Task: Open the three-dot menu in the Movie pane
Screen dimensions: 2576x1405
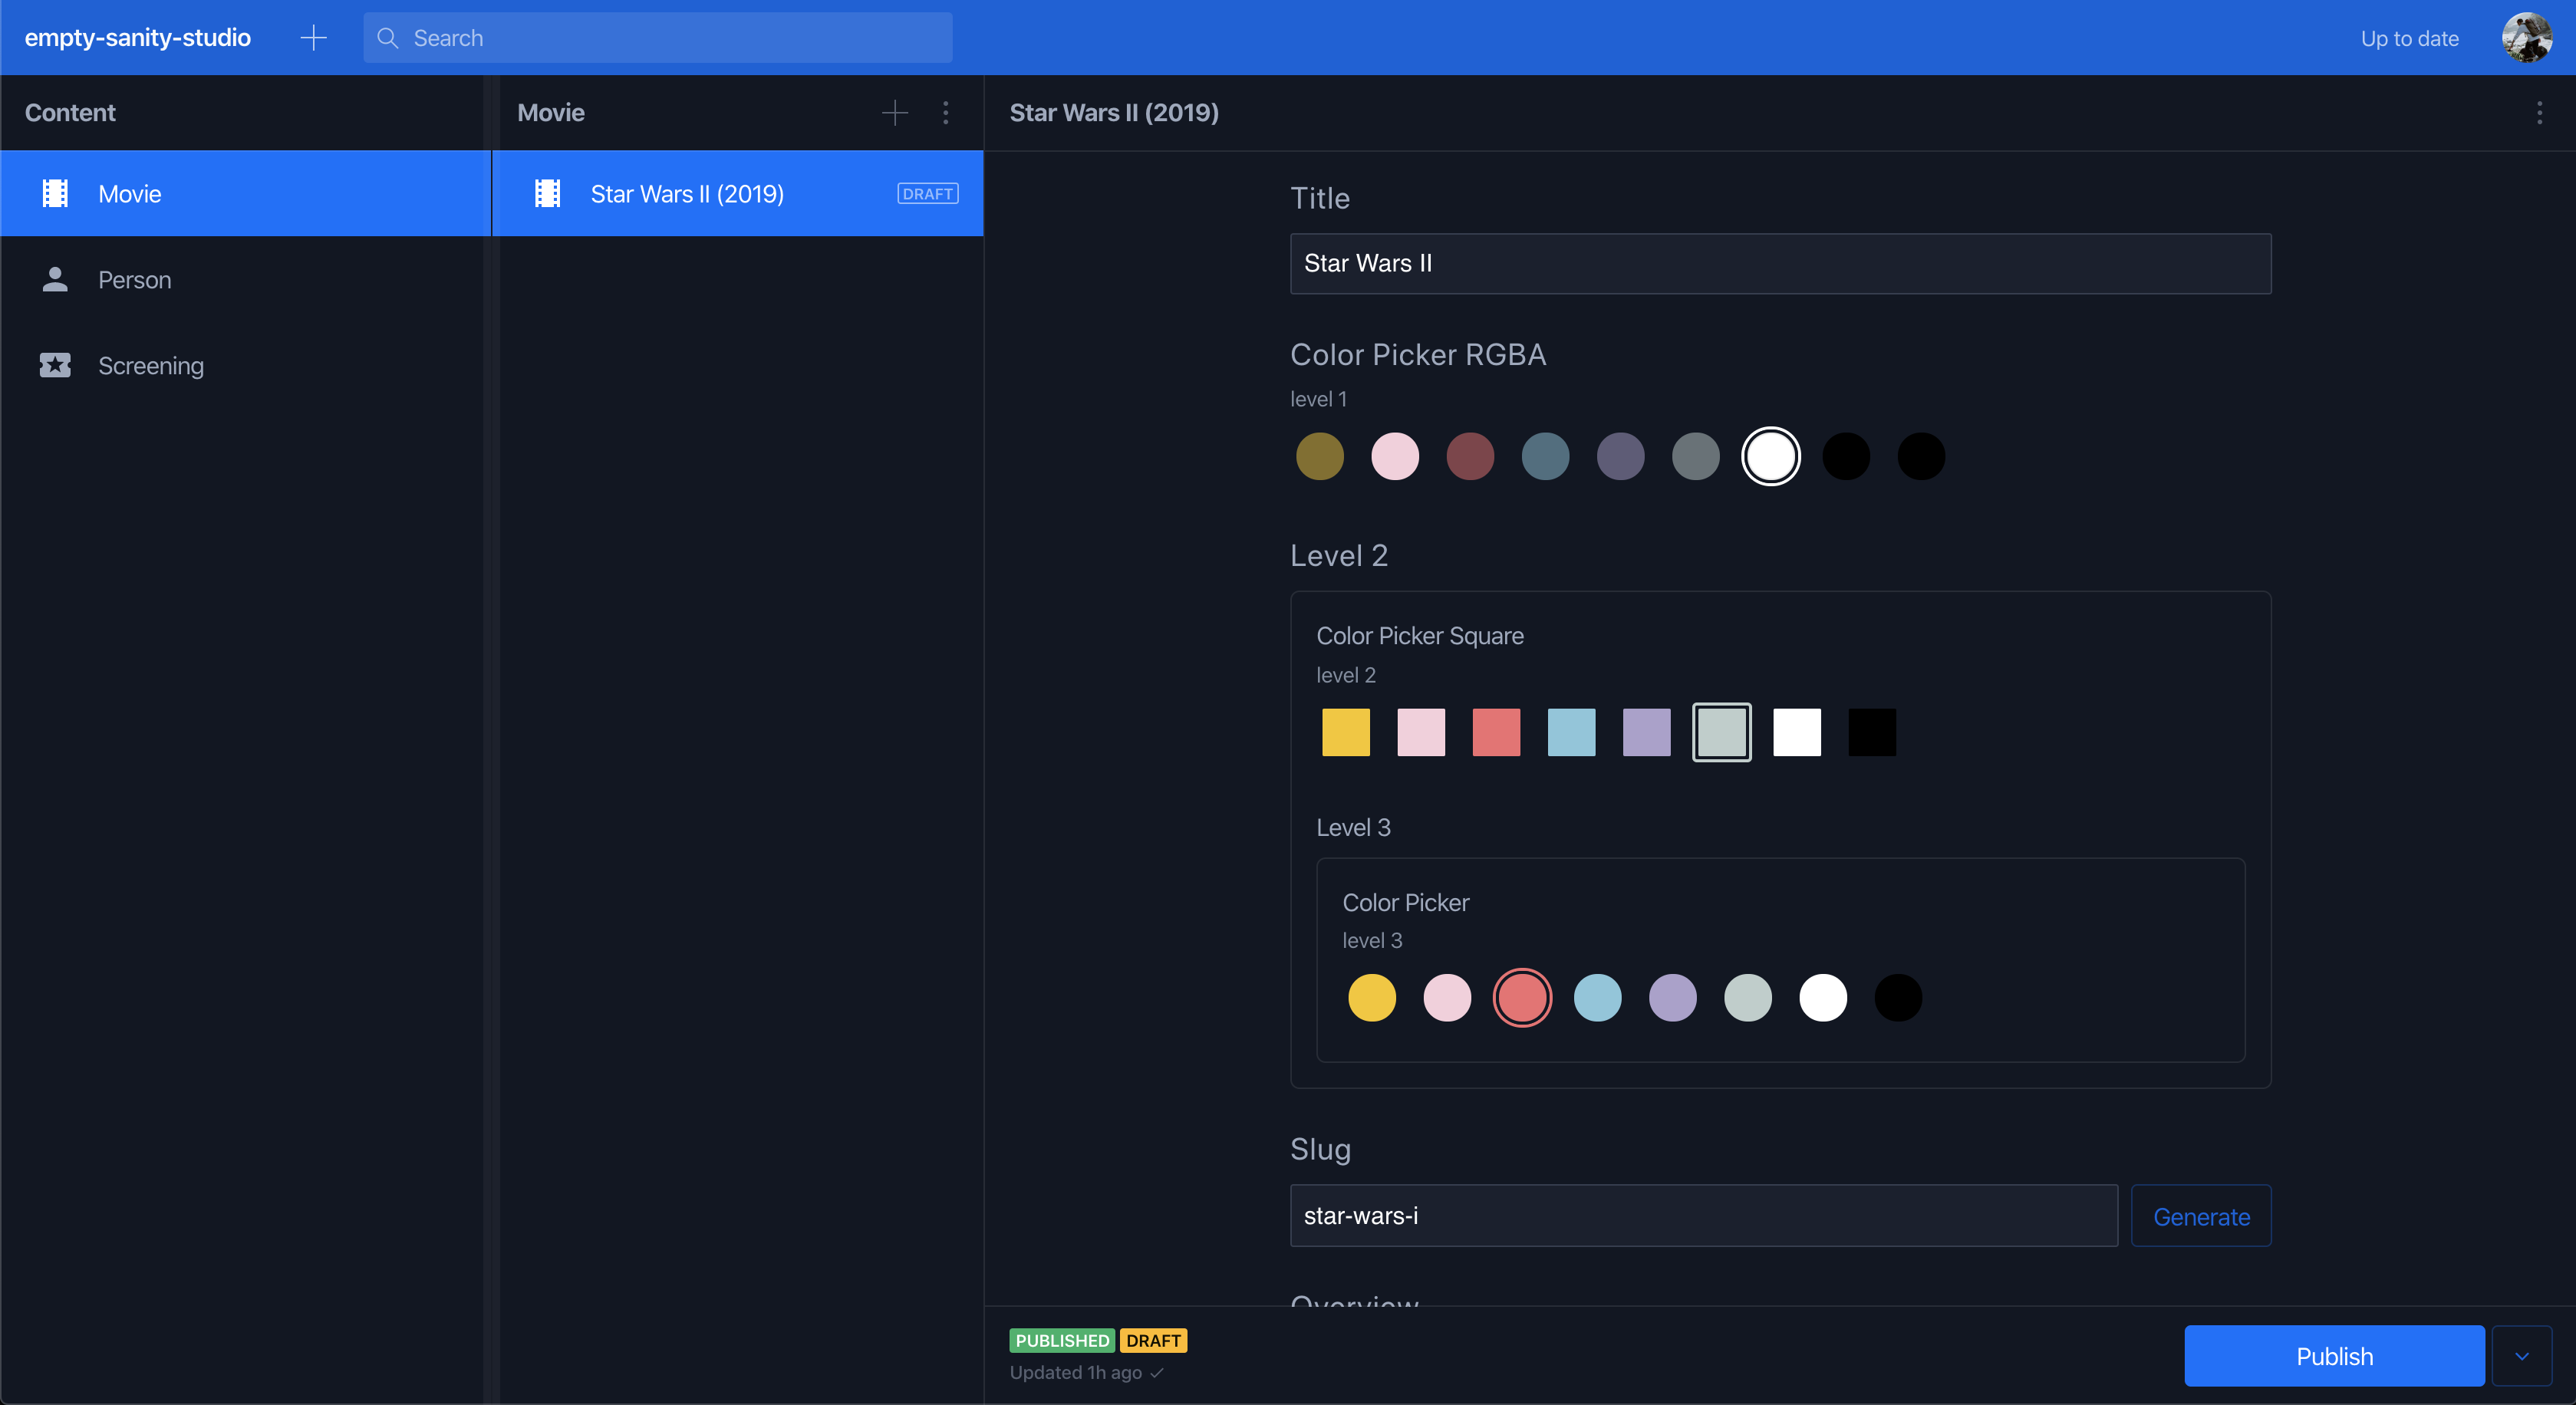Action: [946, 112]
